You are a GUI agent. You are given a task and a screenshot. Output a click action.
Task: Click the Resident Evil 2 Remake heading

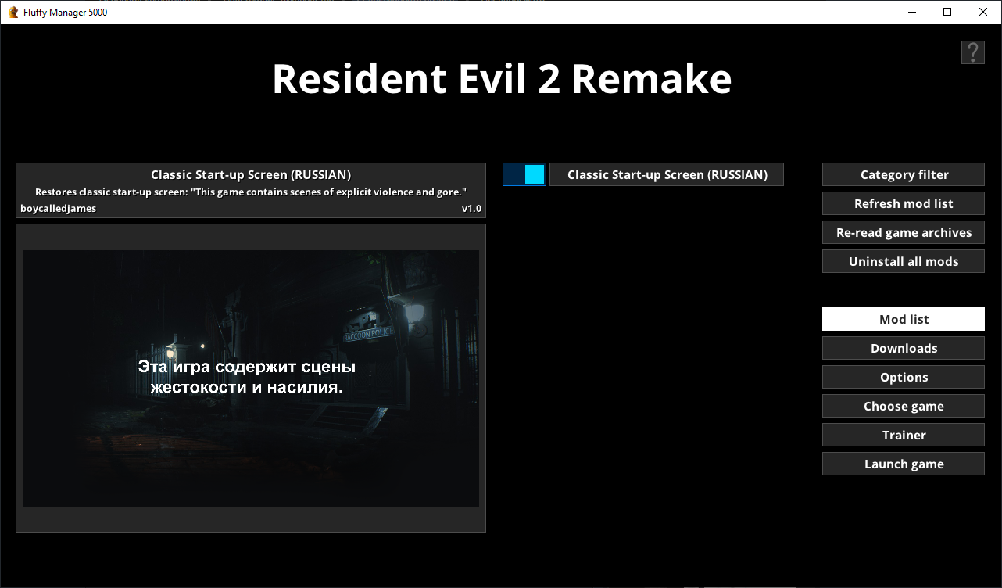[x=502, y=79]
